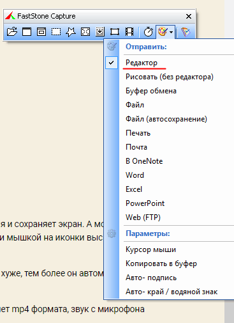Click the output palette icon
The height and width of the screenshot is (323, 234).
[x=163, y=32]
